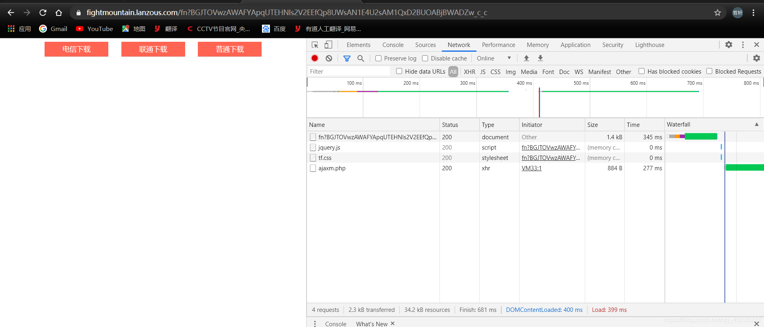Sort requests by Size column header
This screenshot has width=764, height=327.
click(604, 125)
